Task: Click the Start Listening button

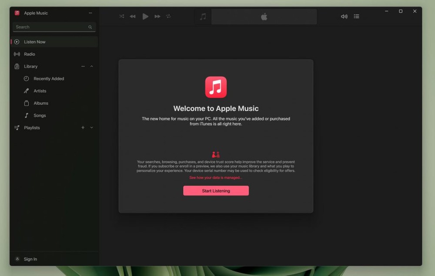Action: [x=216, y=191]
